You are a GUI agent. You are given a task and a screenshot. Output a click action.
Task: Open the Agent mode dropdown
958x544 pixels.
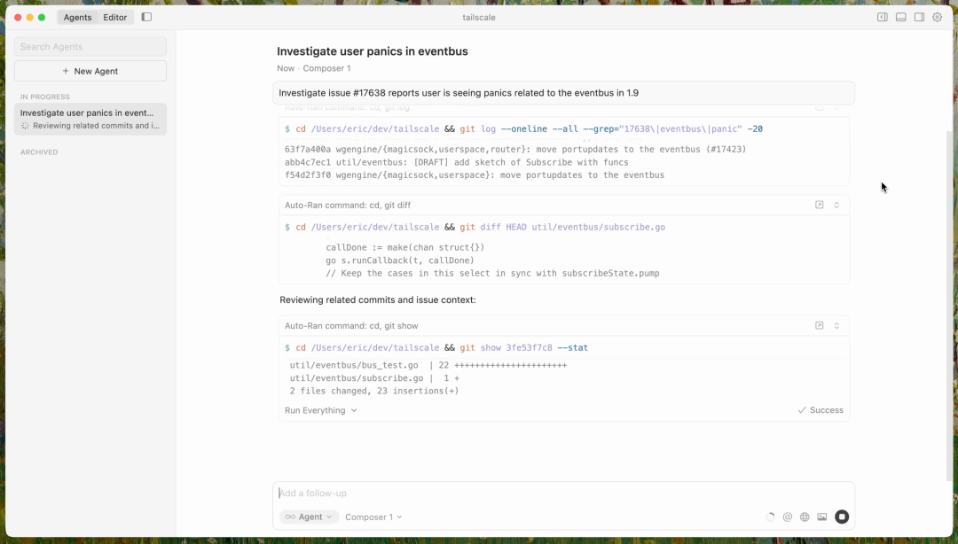pyautogui.click(x=310, y=517)
